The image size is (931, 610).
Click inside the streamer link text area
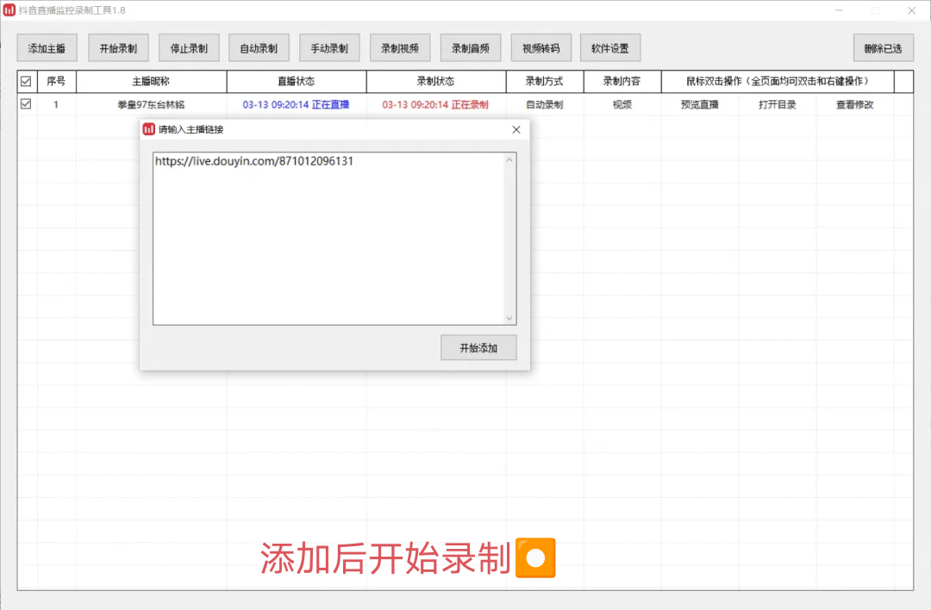pos(328,239)
